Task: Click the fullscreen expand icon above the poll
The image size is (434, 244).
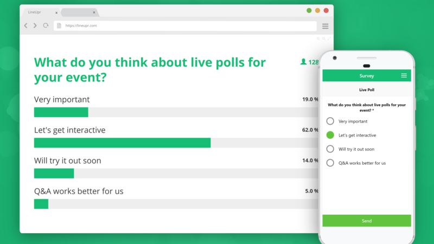Action: tap(329, 38)
